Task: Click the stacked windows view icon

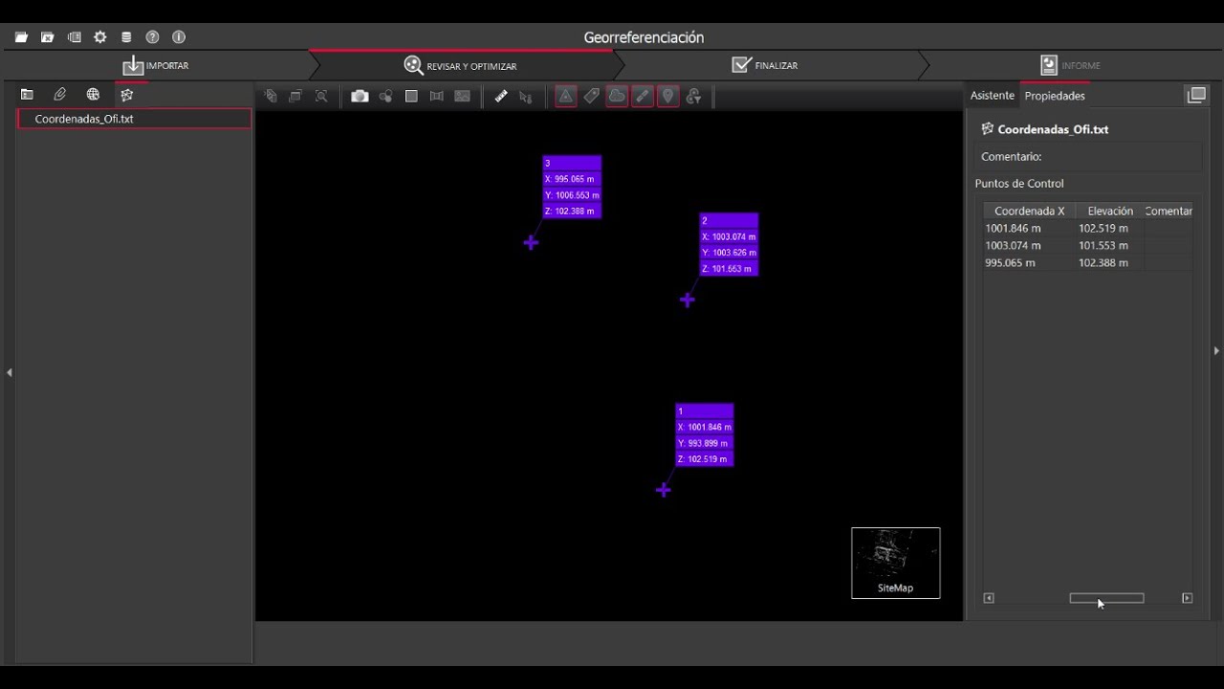Action: tap(295, 96)
